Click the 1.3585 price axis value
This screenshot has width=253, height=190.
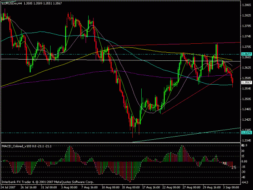(247, 78)
